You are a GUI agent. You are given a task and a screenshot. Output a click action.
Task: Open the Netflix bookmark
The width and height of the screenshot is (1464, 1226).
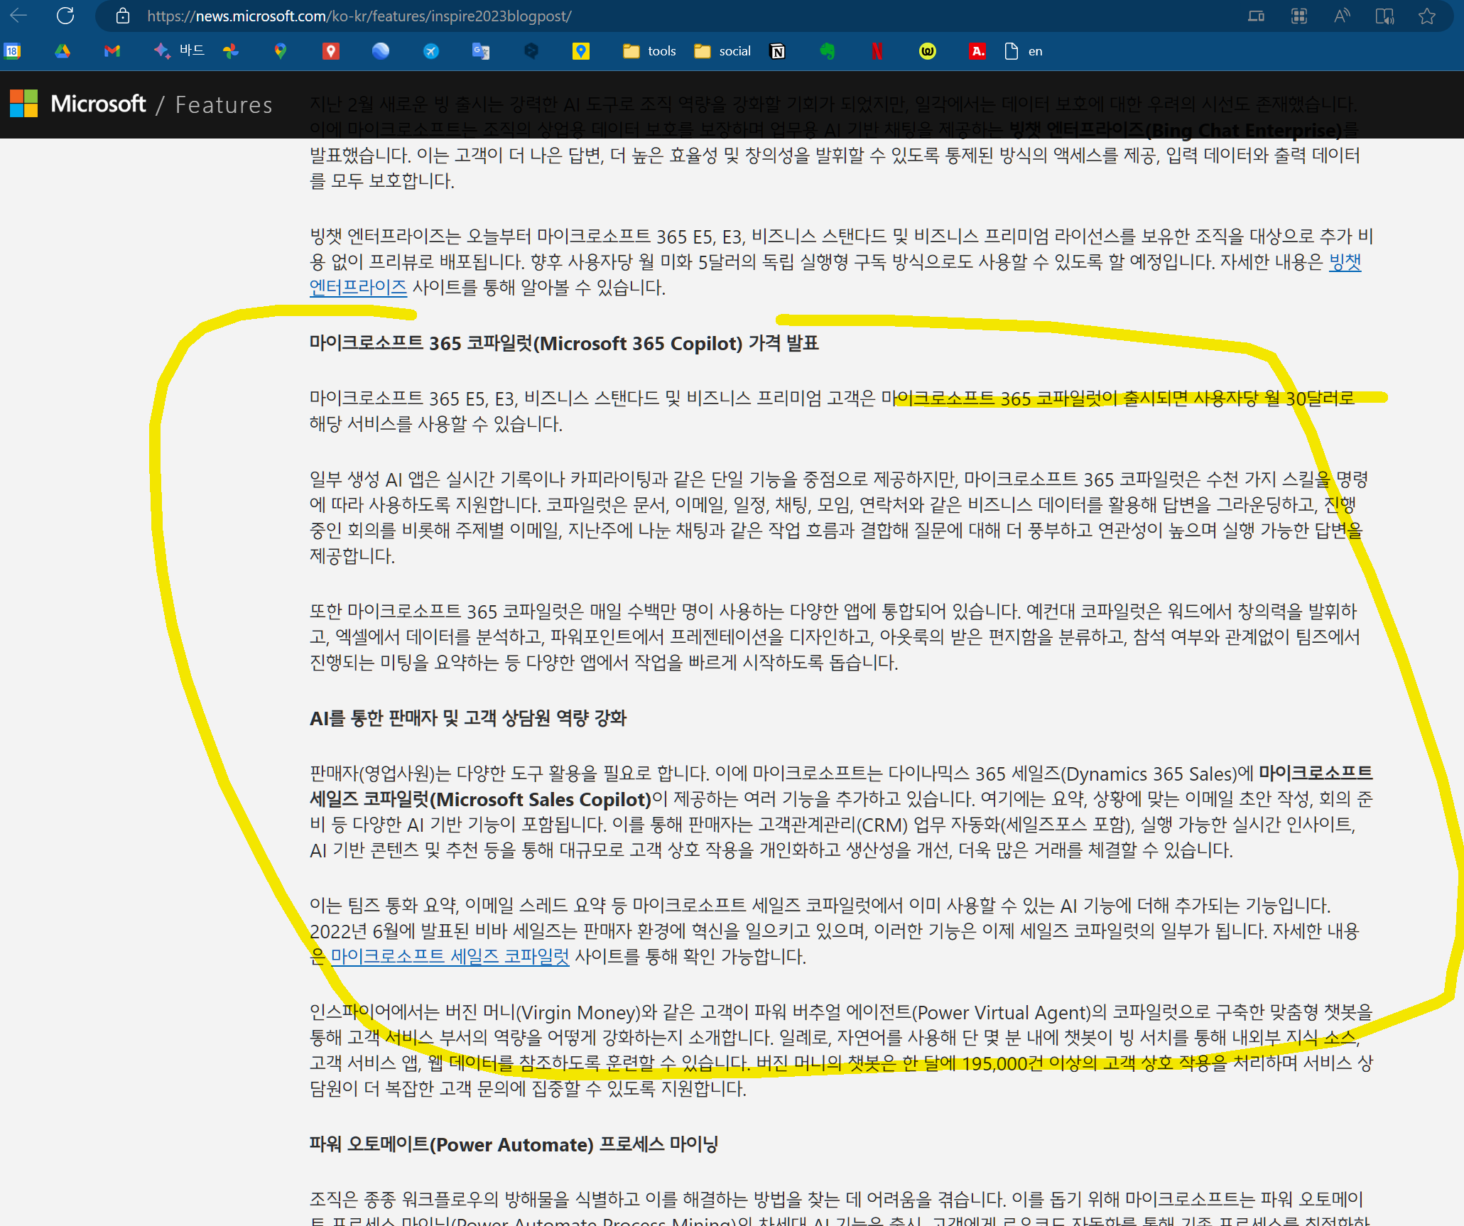tap(877, 51)
